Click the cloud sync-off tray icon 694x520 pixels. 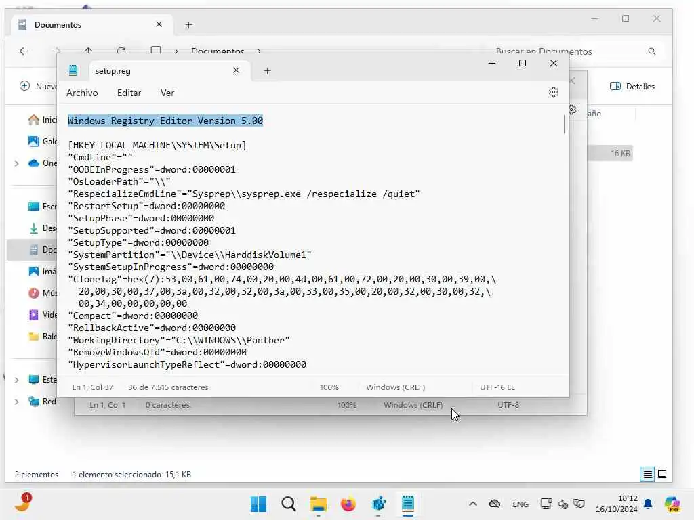coord(495,504)
